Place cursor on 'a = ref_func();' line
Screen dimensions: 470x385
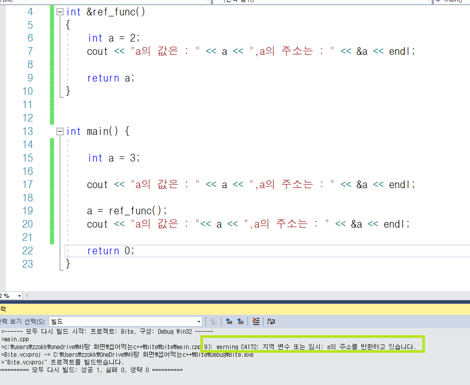click(127, 211)
